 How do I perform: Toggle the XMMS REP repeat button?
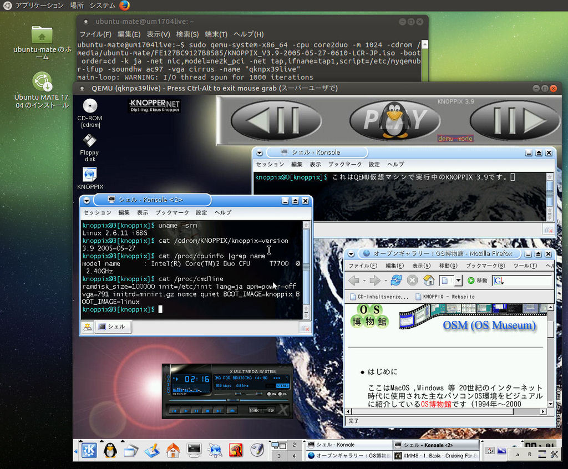click(x=271, y=410)
